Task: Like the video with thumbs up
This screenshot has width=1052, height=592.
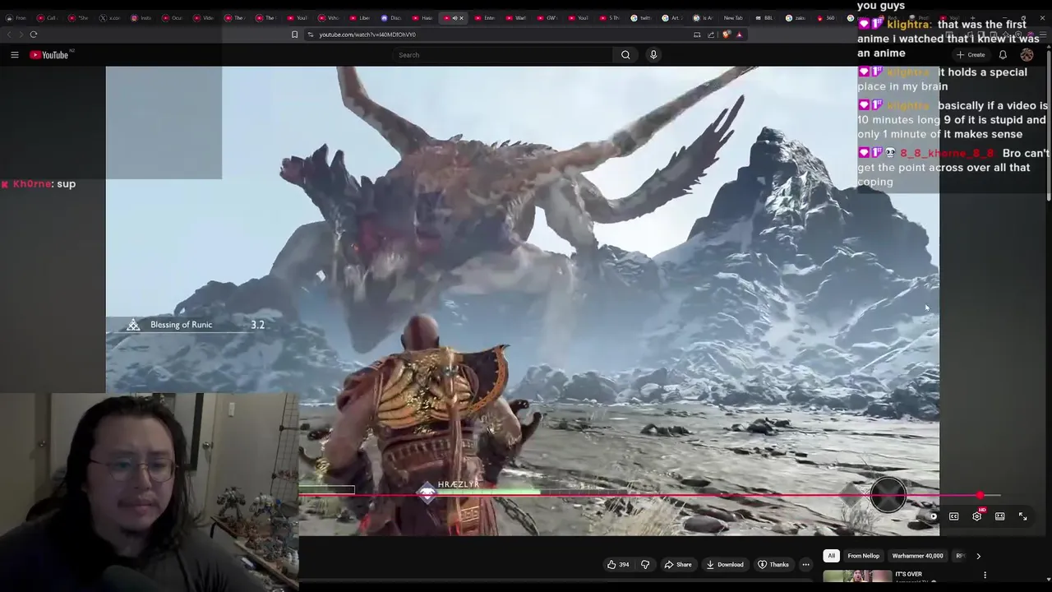Action: (617, 565)
